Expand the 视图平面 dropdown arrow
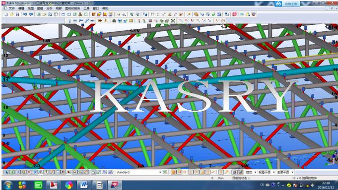This screenshot has height=190, width=338. [274, 172]
